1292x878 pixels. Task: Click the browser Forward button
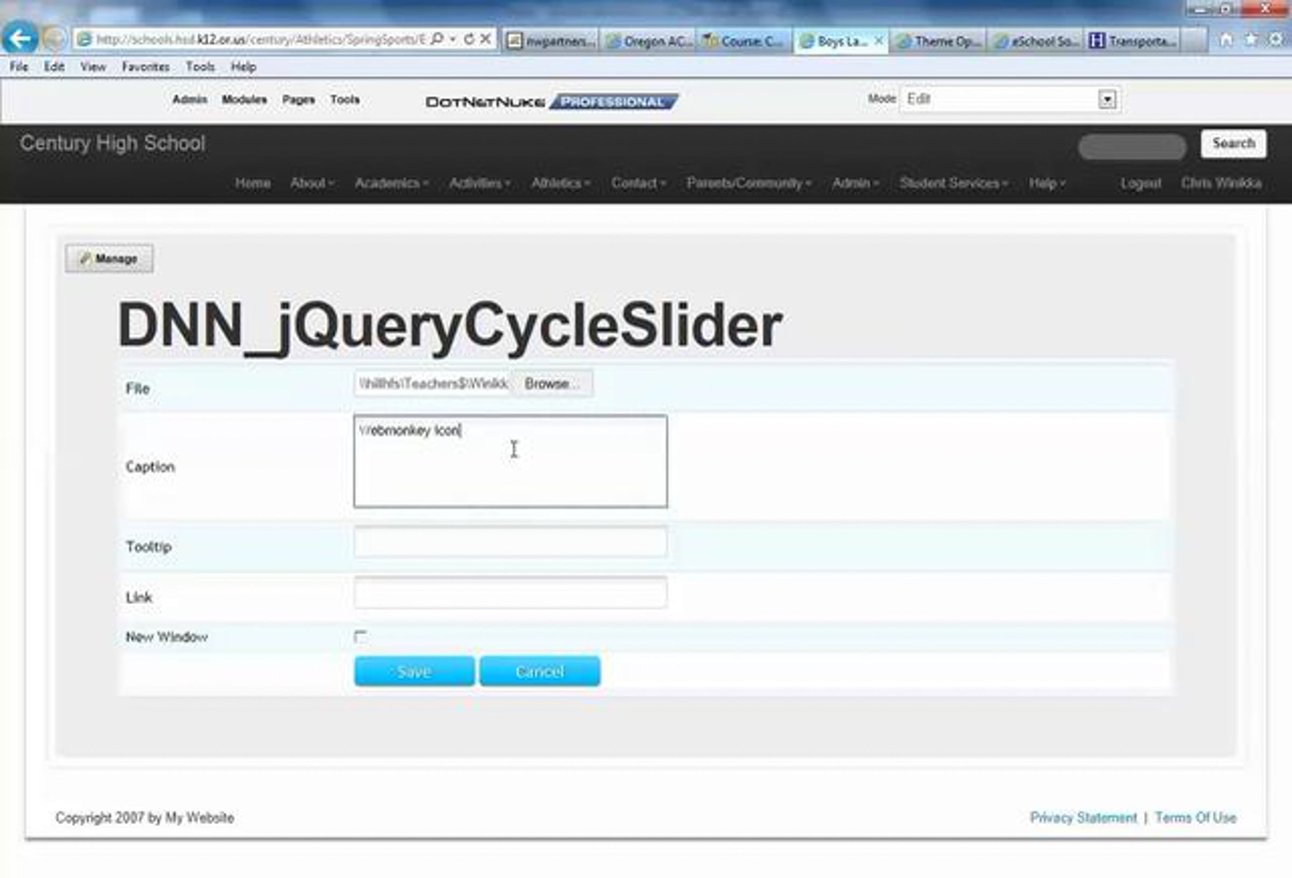[x=54, y=38]
